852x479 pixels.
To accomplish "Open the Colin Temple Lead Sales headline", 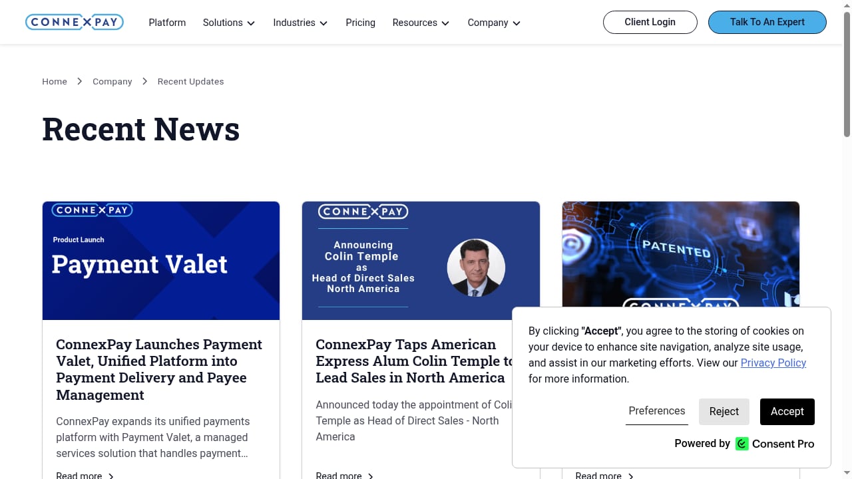I will [414, 361].
